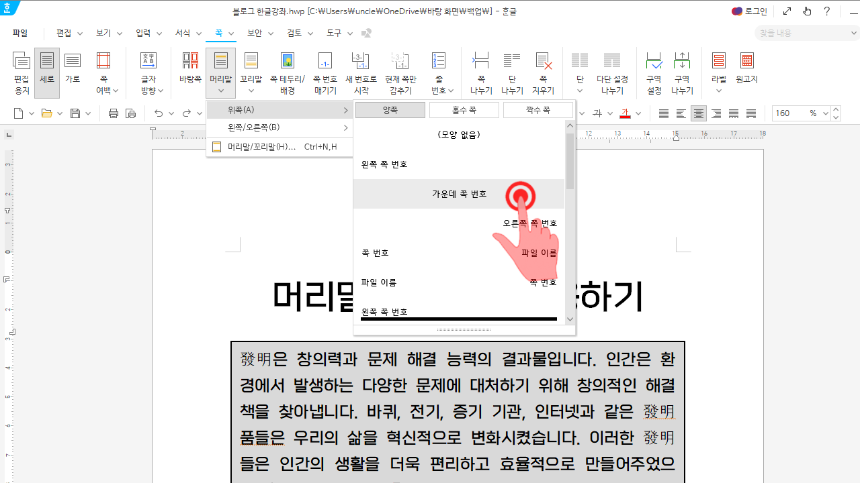This screenshot has width=860, height=483.
Task: Expand the 라벨 dropdown arrow
Action: (719, 91)
